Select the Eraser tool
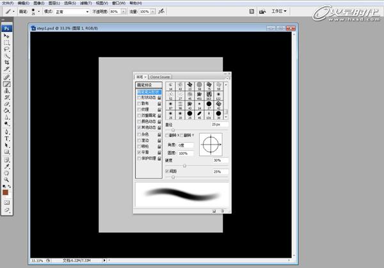 click(6, 104)
